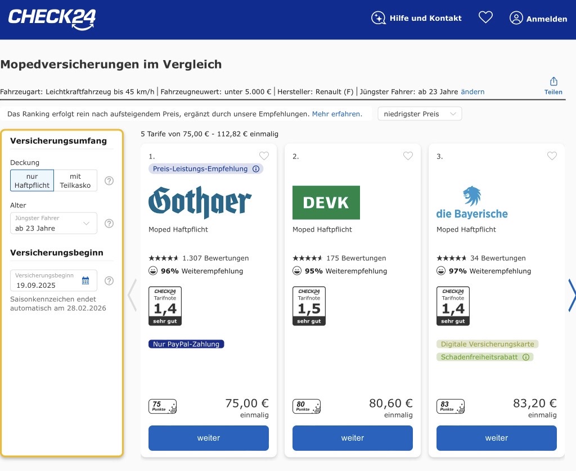Image resolution: width=576 pixels, height=471 pixels.
Task: Click the calendar icon in Versicherungsbeginn field
Action: [85, 280]
